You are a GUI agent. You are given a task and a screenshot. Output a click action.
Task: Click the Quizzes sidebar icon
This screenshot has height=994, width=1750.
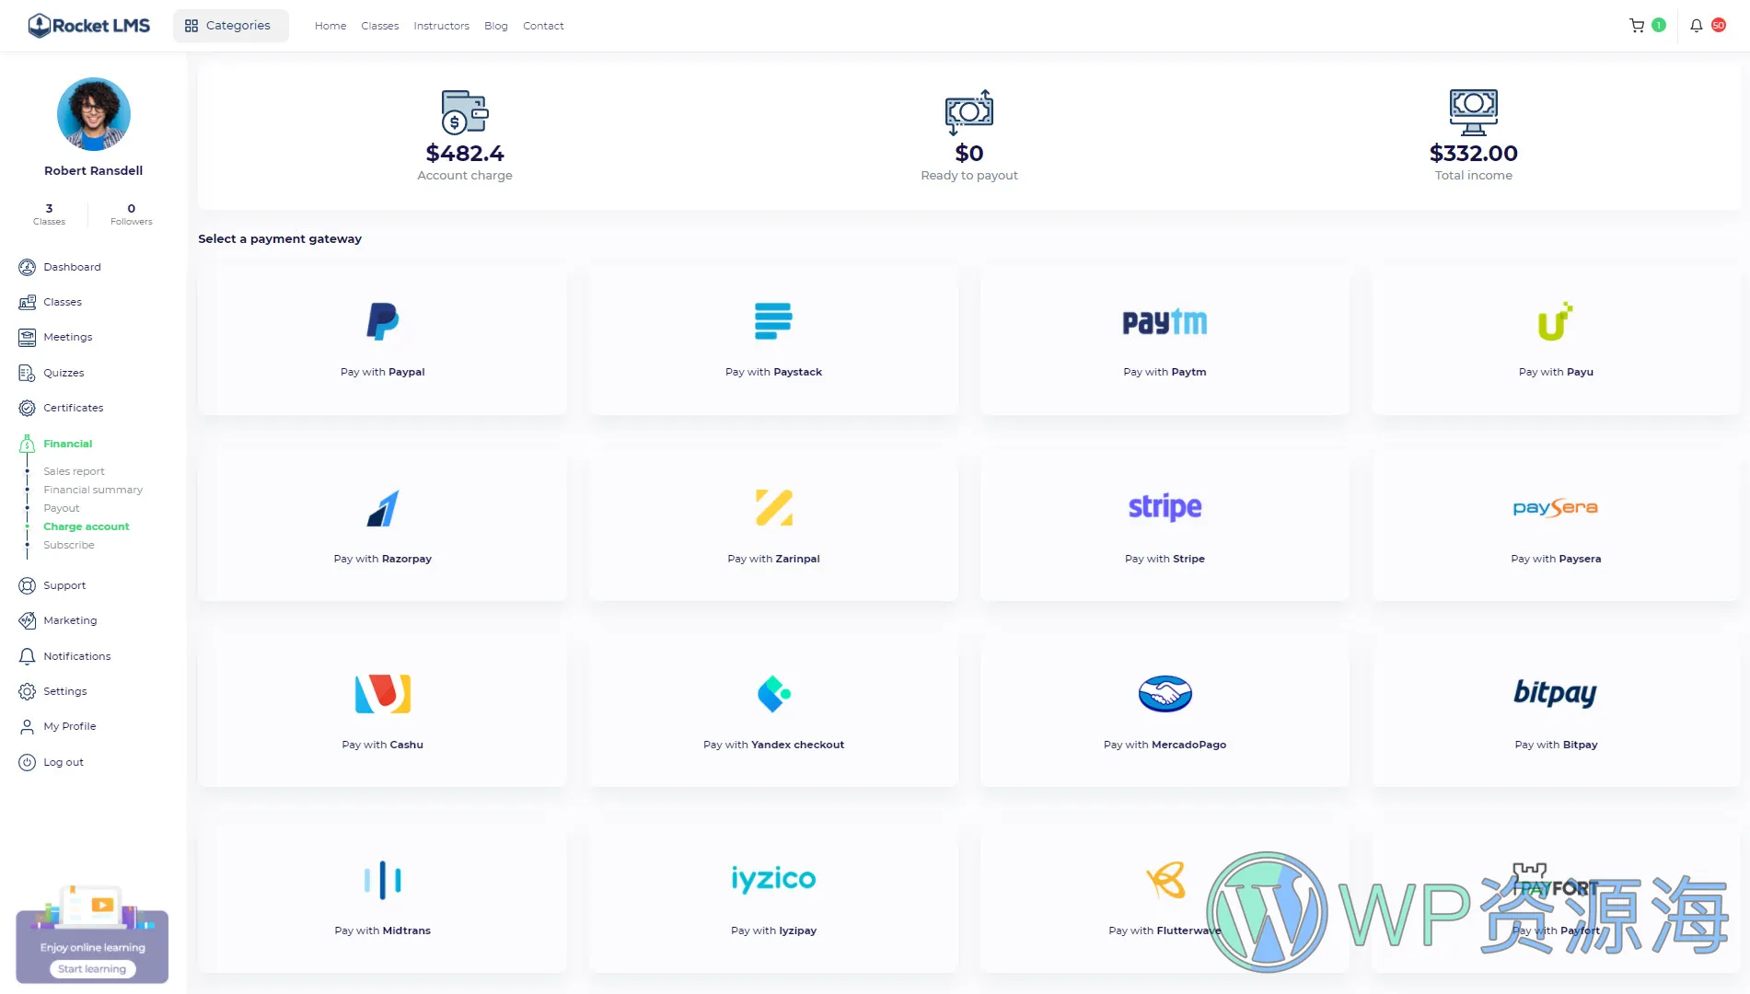tap(28, 373)
